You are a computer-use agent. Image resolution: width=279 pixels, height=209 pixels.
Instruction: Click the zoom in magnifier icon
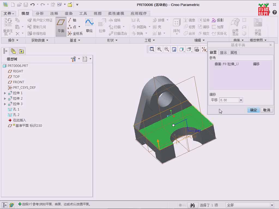click(x=159, y=49)
